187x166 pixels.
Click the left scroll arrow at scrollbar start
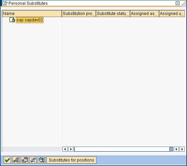click(x=65, y=149)
